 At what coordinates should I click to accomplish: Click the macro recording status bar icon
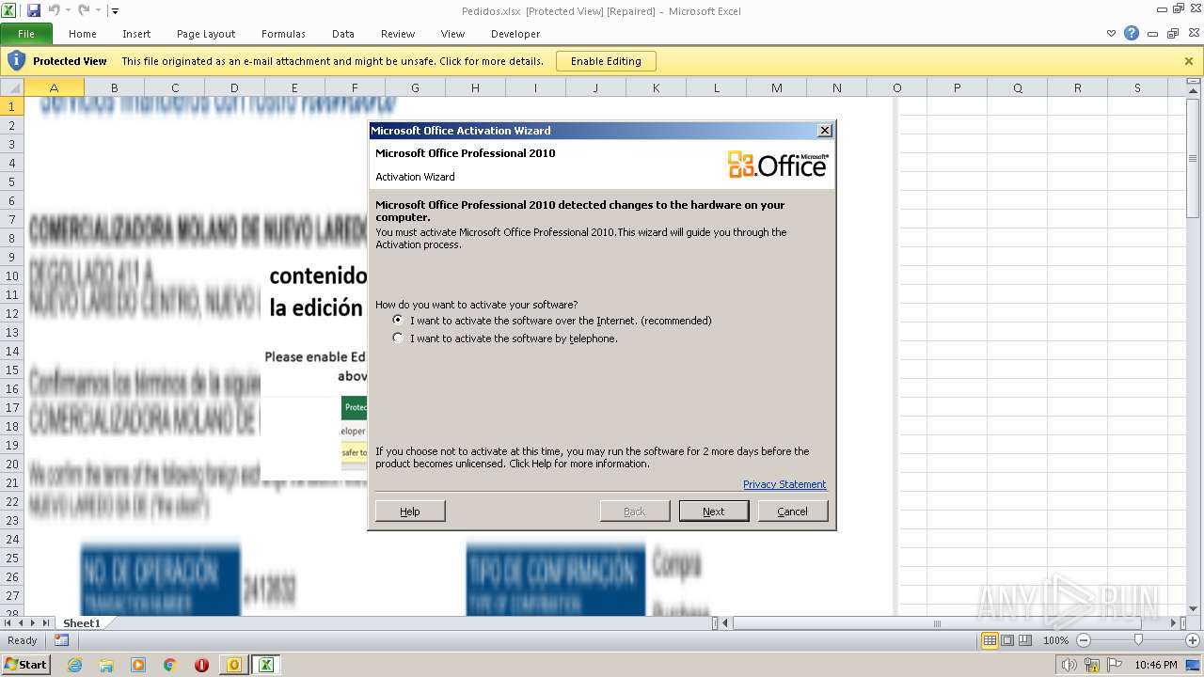(61, 640)
